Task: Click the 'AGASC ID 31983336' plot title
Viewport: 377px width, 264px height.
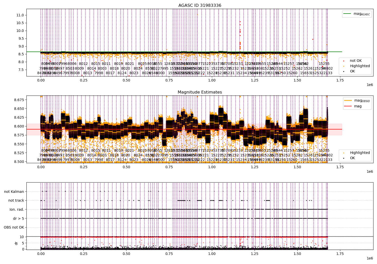Action: click(200, 6)
